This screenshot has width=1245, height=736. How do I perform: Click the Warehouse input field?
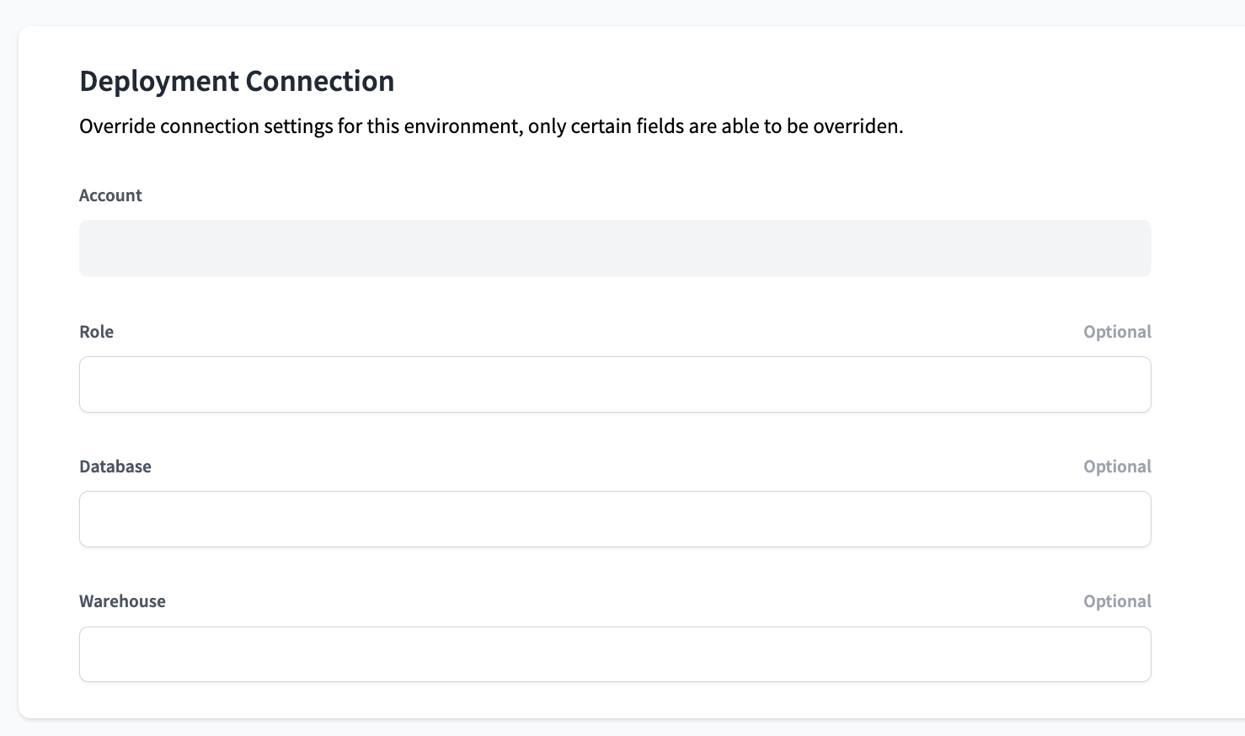[615, 653]
